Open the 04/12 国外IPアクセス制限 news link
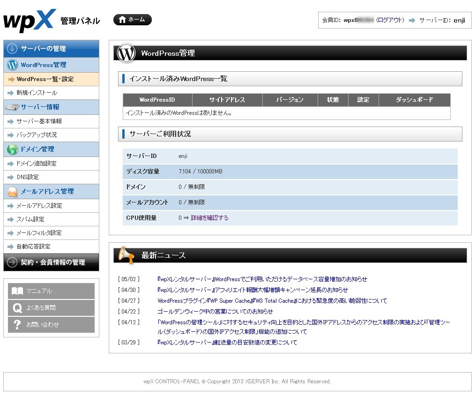Screen dimensions: 476x396 pyautogui.click(x=304, y=327)
